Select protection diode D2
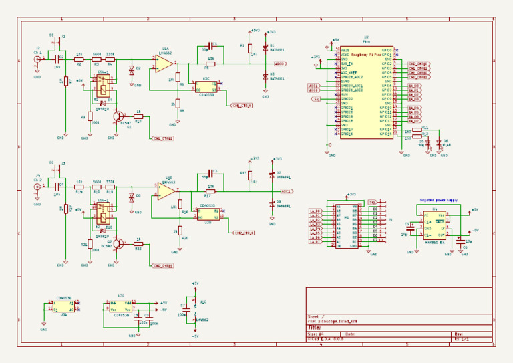513x363 pixels. (132, 70)
